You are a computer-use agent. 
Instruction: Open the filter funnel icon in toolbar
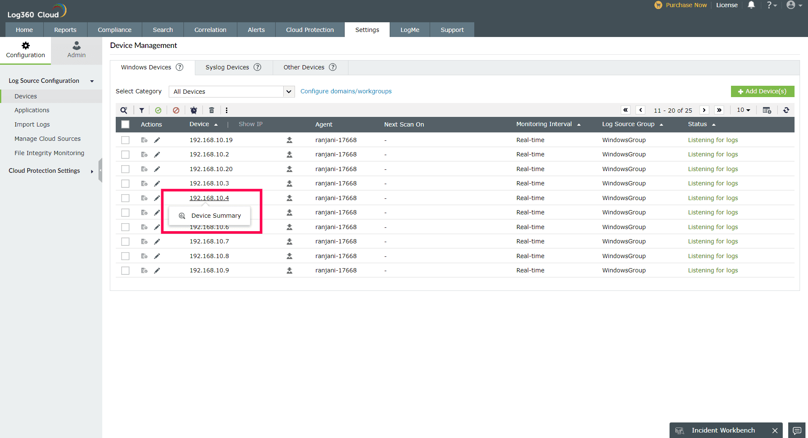coord(142,110)
